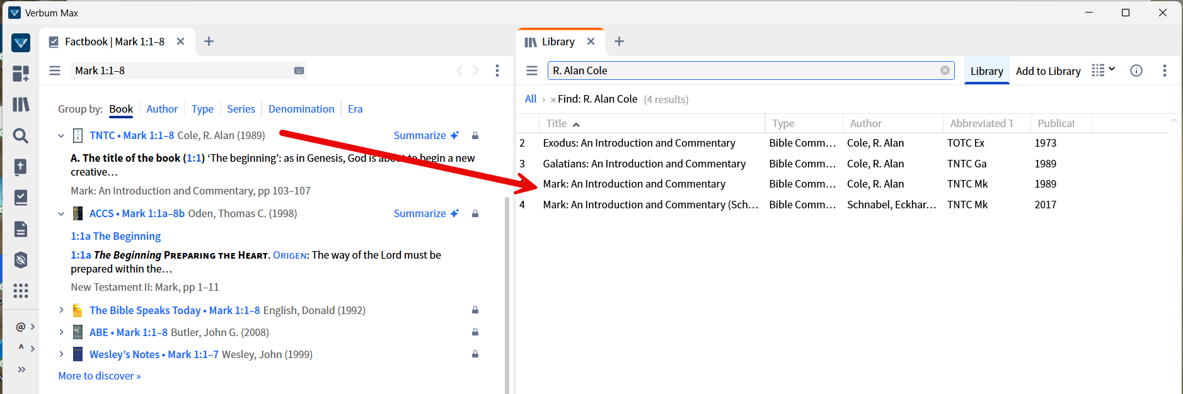Open the apps grid icon in the sidebar
The image size is (1183, 394).
click(21, 290)
